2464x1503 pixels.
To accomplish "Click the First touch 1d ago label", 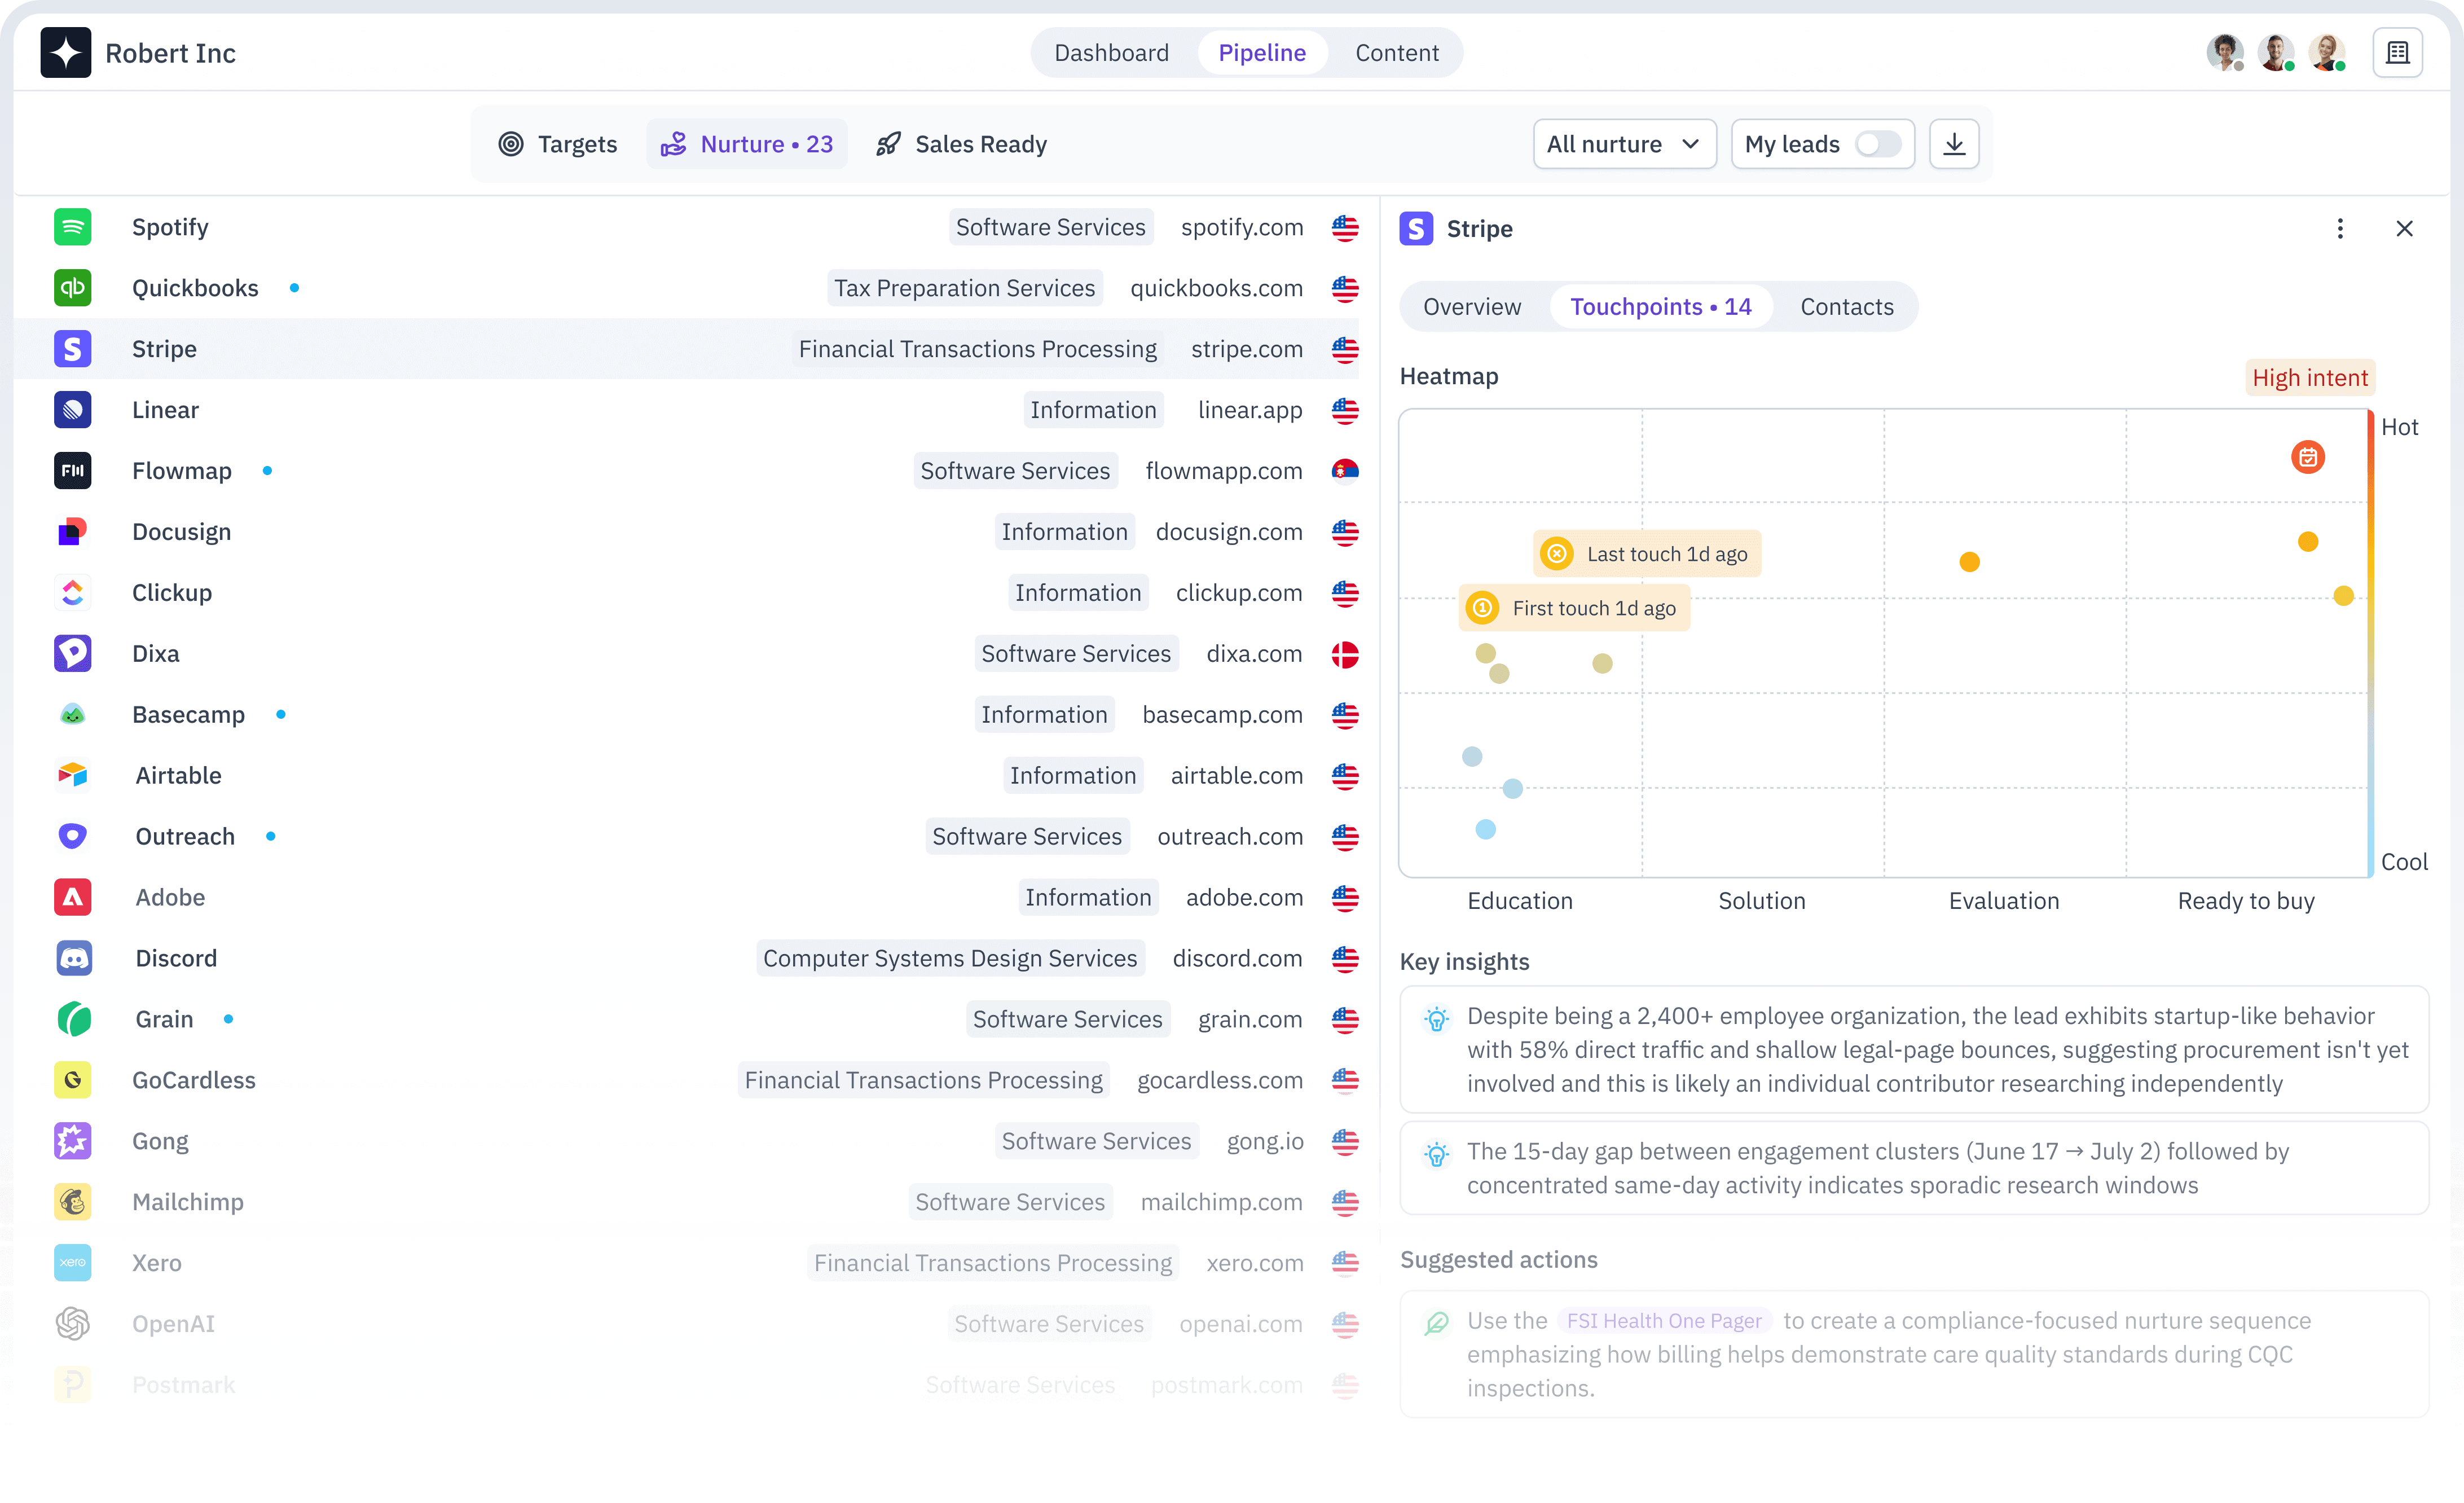I will click(x=1574, y=608).
